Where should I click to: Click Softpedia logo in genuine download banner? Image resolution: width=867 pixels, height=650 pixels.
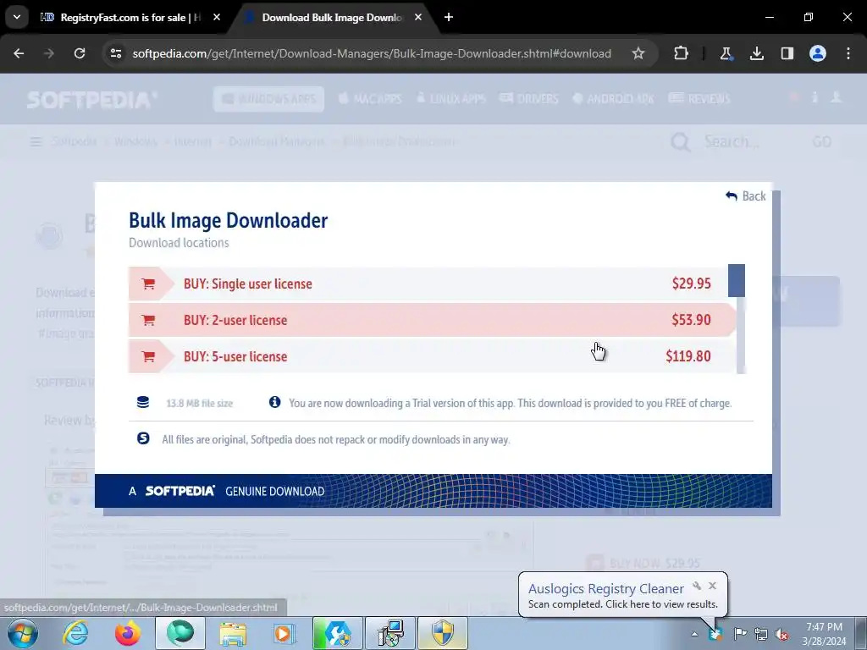(x=179, y=491)
